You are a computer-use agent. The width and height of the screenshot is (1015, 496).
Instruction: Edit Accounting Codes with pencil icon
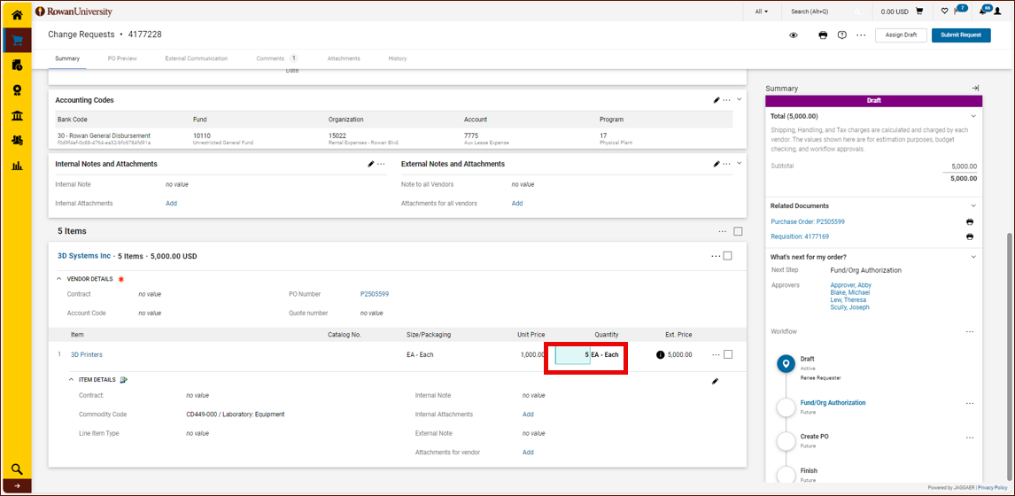(x=717, y=100)
